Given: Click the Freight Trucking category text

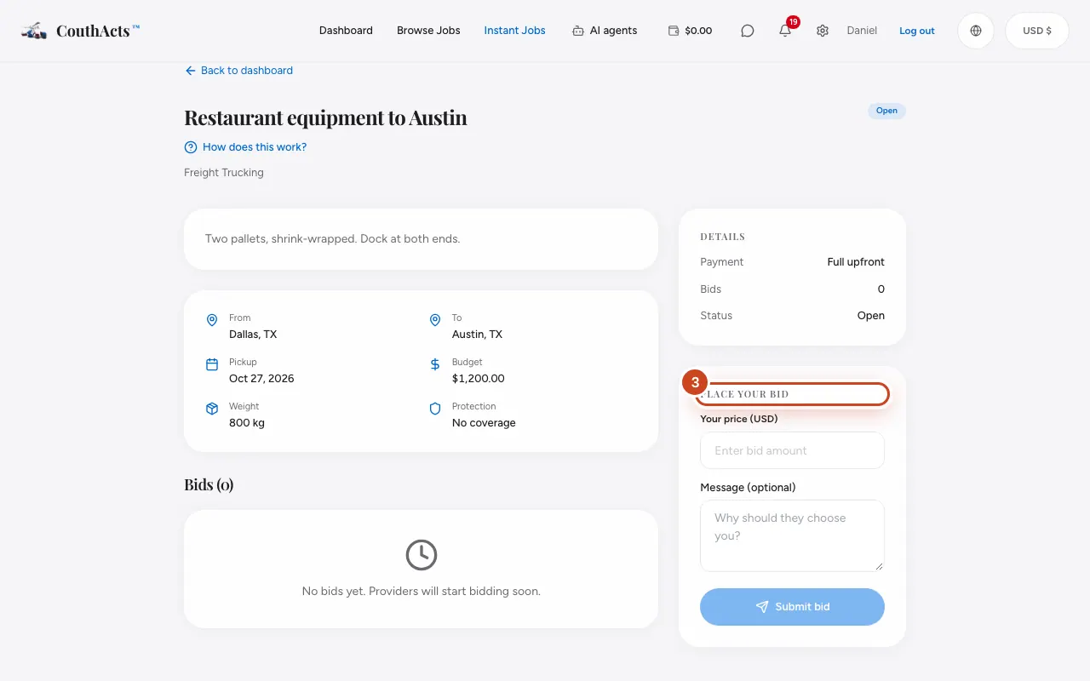Looking at the screenshot, I should 224,173.
